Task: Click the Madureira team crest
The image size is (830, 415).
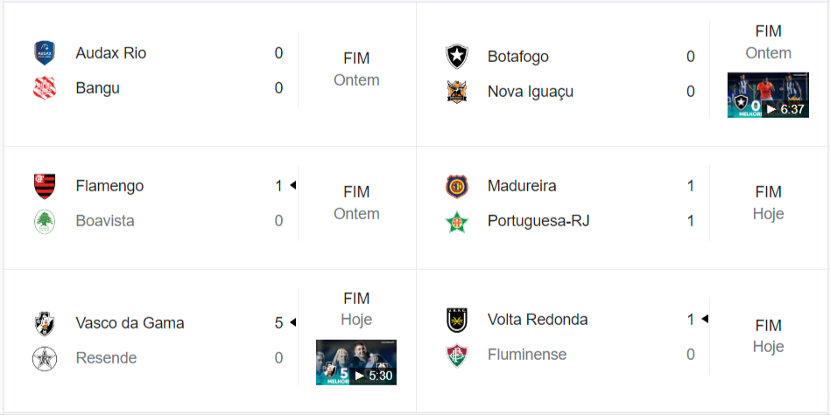Action: click(456, 186)
